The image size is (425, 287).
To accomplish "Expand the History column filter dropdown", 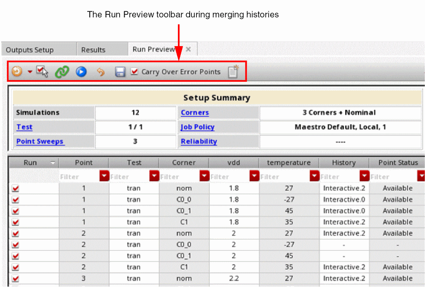I will tap(365, 176).
